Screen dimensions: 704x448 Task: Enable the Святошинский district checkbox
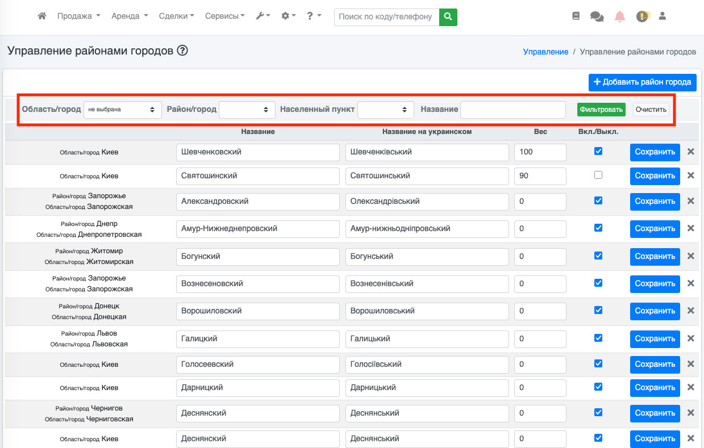[x=598, y=175]
